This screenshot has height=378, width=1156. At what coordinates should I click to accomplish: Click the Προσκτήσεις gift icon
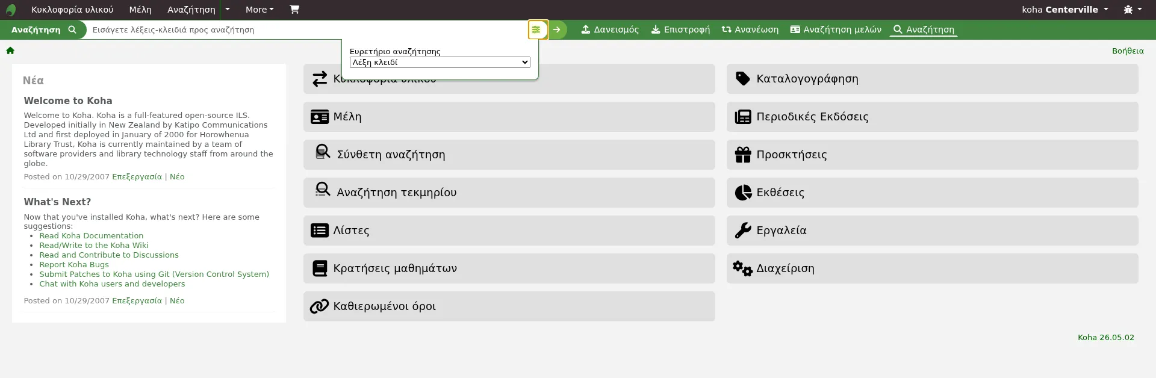click(x=743, y=155)
